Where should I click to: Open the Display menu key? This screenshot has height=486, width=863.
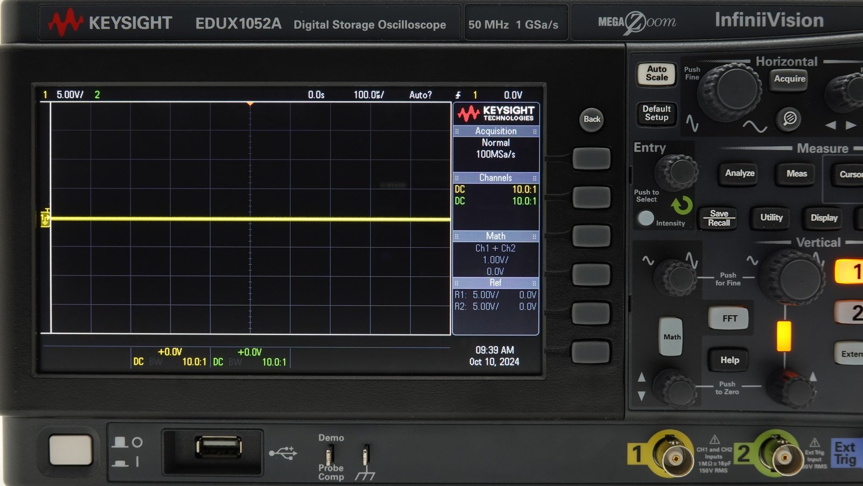point(824,218)
